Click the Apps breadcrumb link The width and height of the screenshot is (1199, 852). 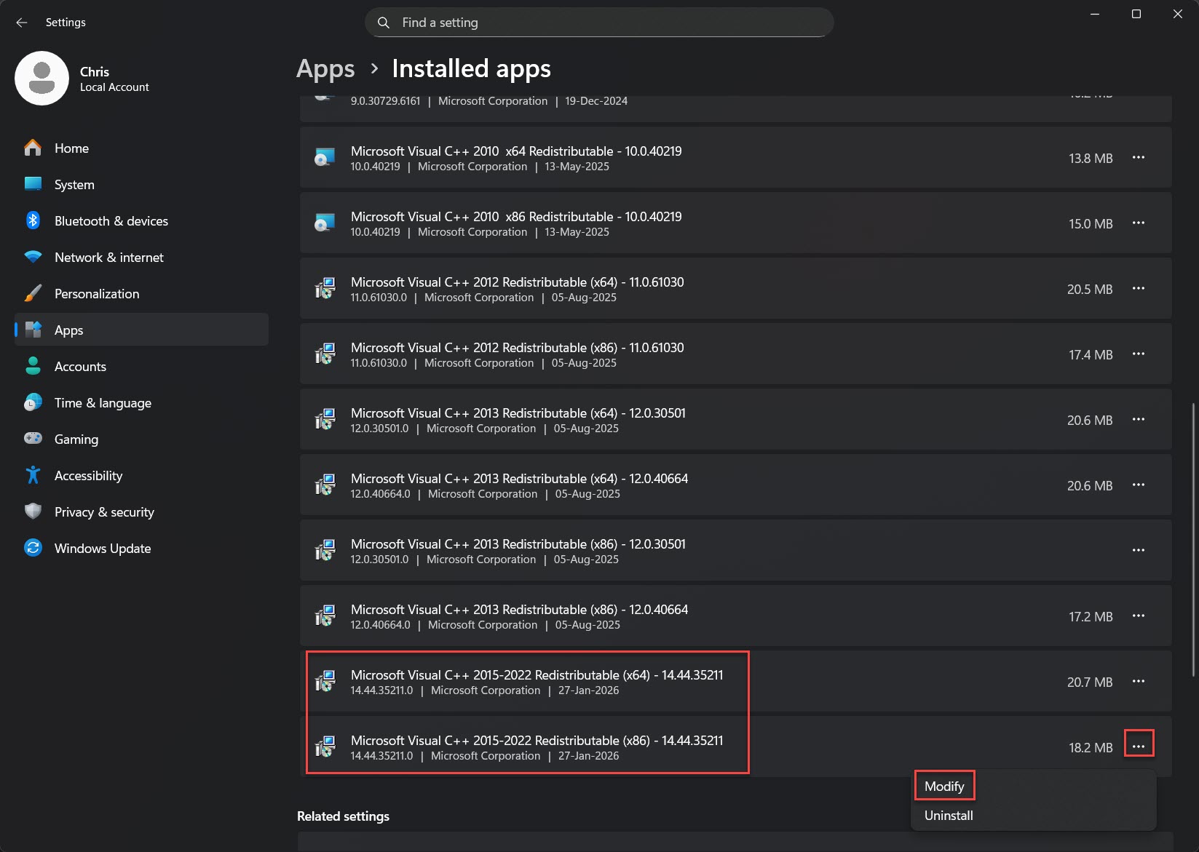[x=325, y=68]
